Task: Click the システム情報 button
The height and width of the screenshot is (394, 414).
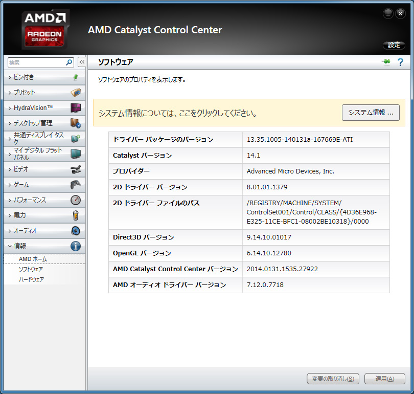Action: pos(371,113)
